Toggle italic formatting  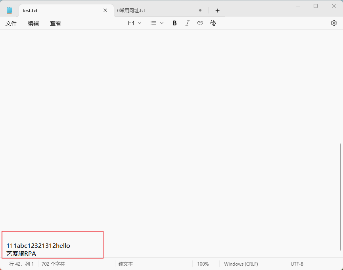[x=188, y=23]
